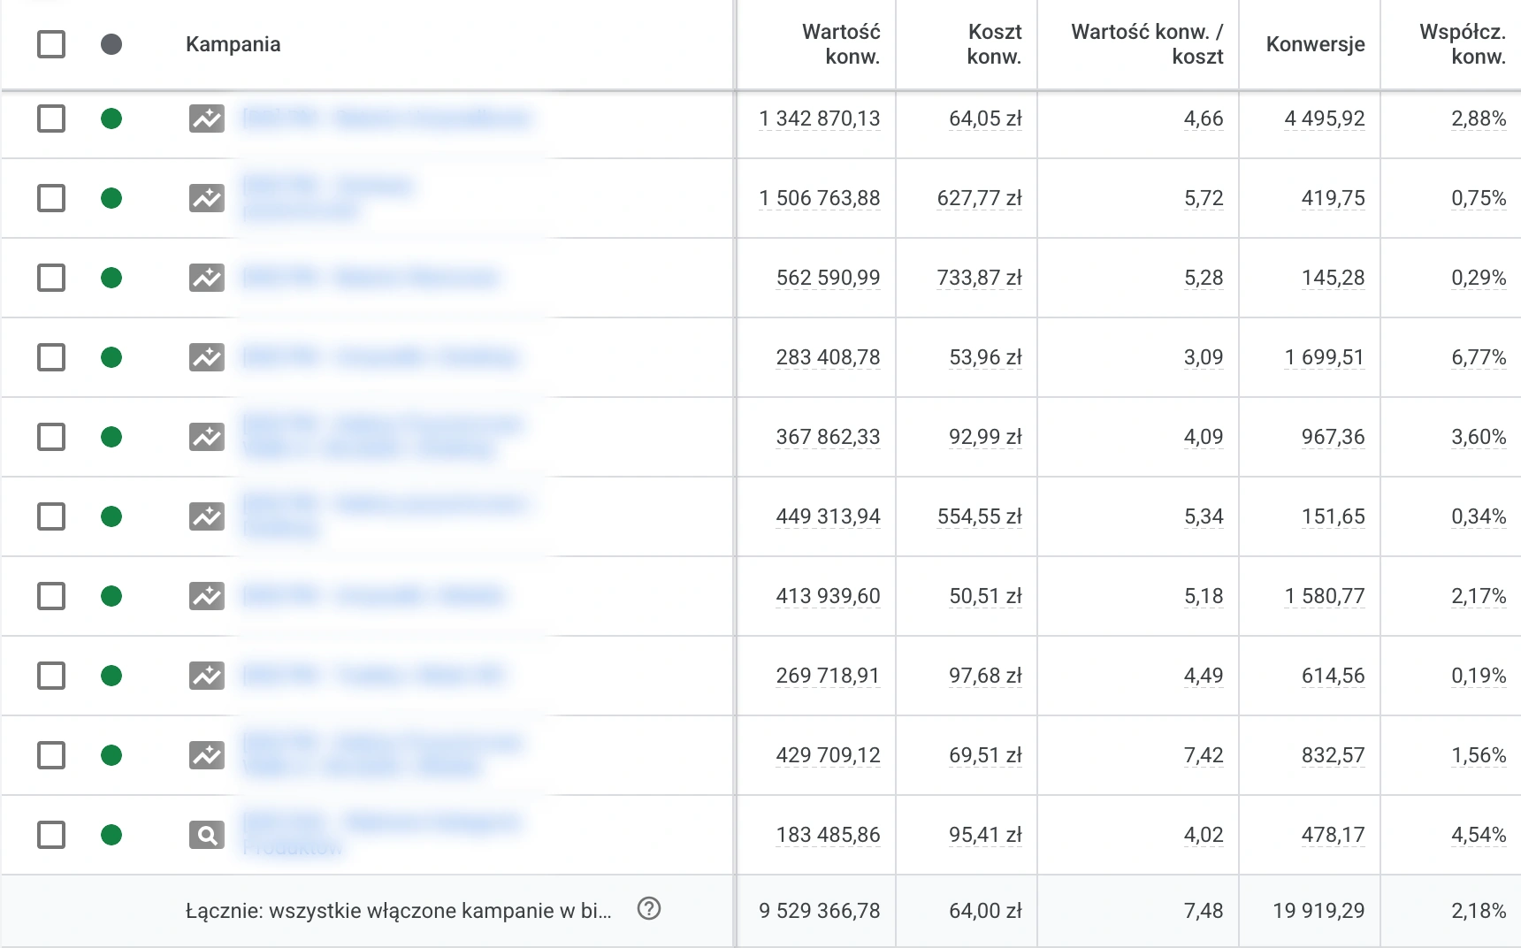Tick the checkbox for the 269 718,91 row
The height and width of the screenshot is (948, 1521).
51,676
